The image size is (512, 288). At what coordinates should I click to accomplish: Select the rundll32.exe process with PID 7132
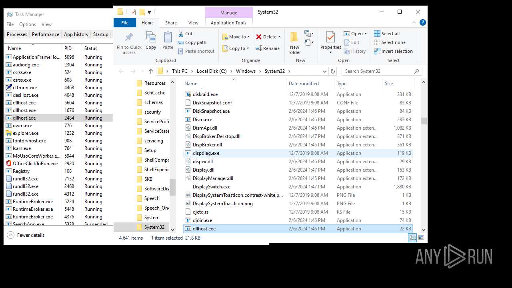pyautogui.click(x=58, y=179)
